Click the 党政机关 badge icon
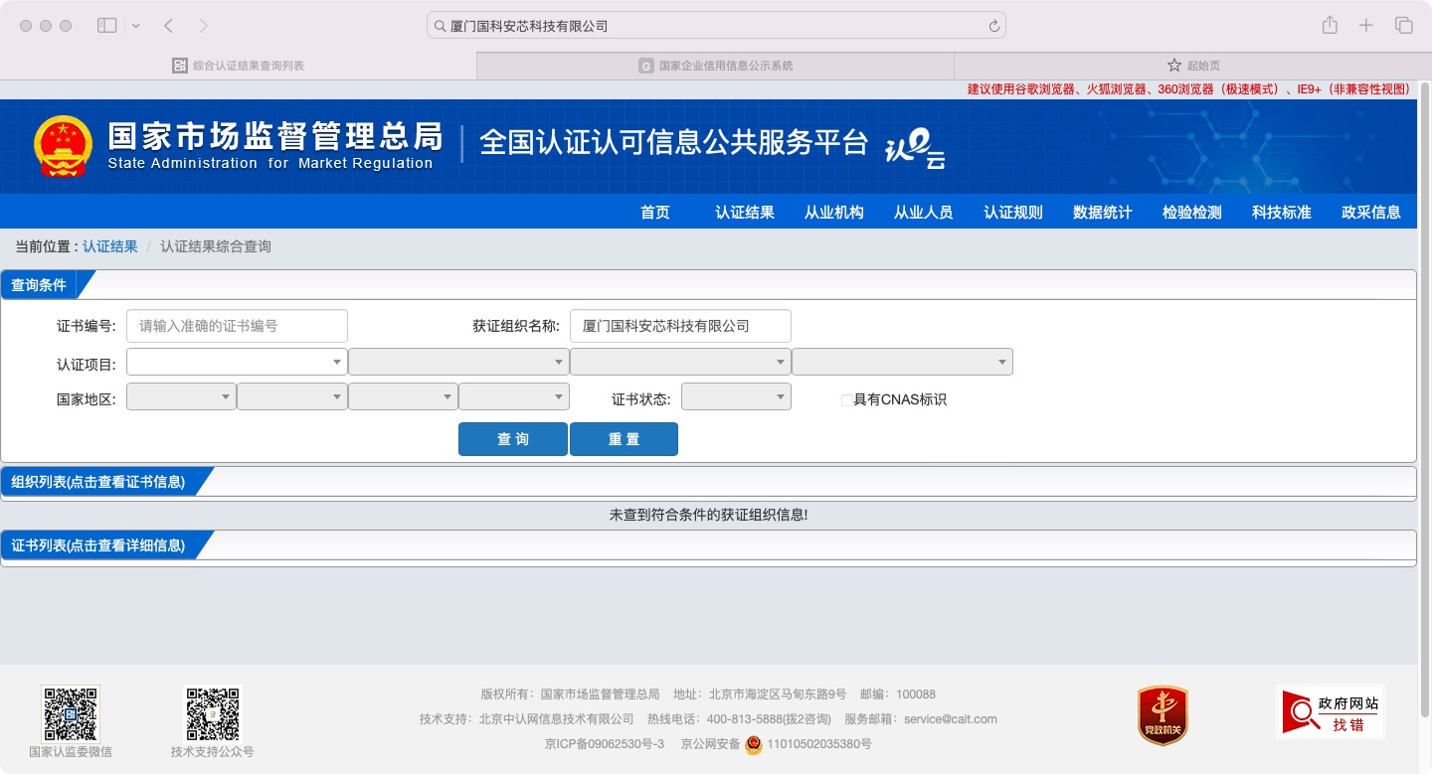1432x774 pixels. point(1163,714)
